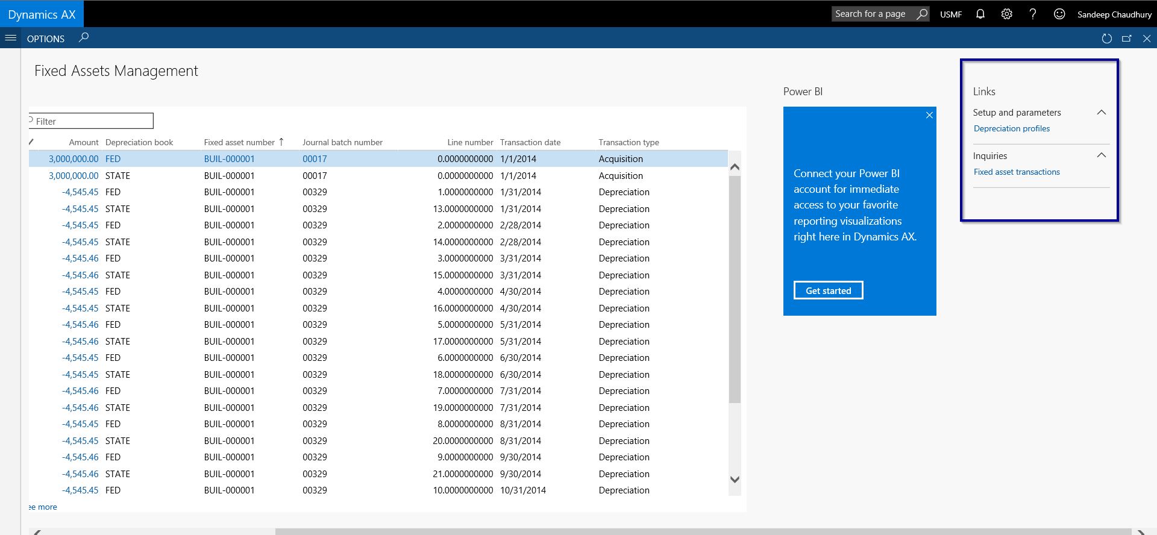Open the hamburger navigation menu

pos(10,38)
